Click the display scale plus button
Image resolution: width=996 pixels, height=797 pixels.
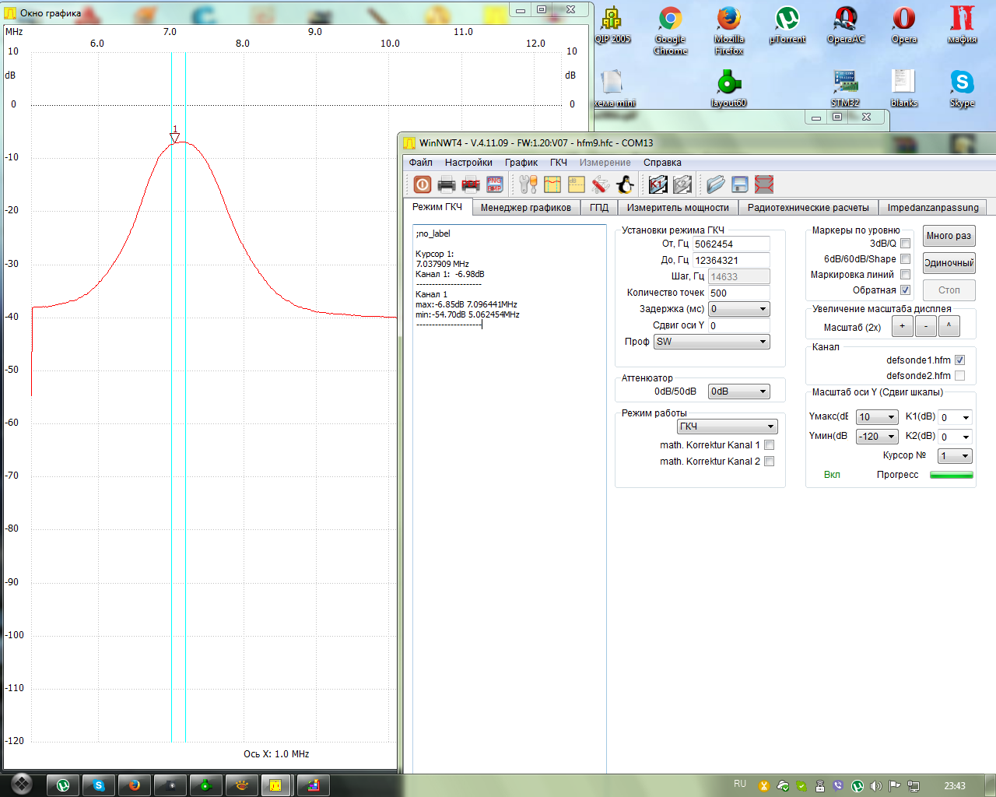pyautogui.click(x=902, y=327)
